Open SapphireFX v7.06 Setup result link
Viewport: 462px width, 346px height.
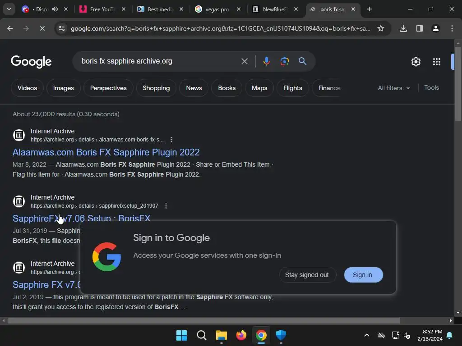(x=81, y=219)
